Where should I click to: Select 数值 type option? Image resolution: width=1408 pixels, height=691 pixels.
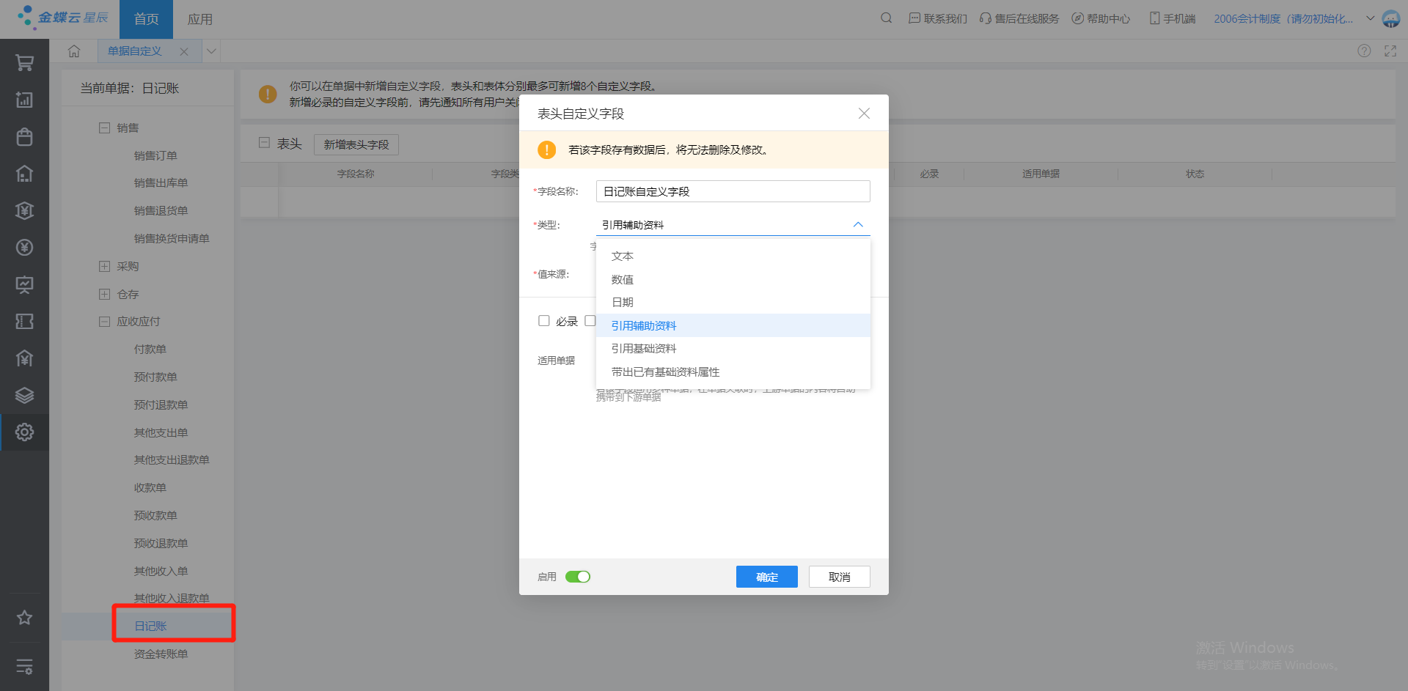pyautogui.click(x=733, y=279)
